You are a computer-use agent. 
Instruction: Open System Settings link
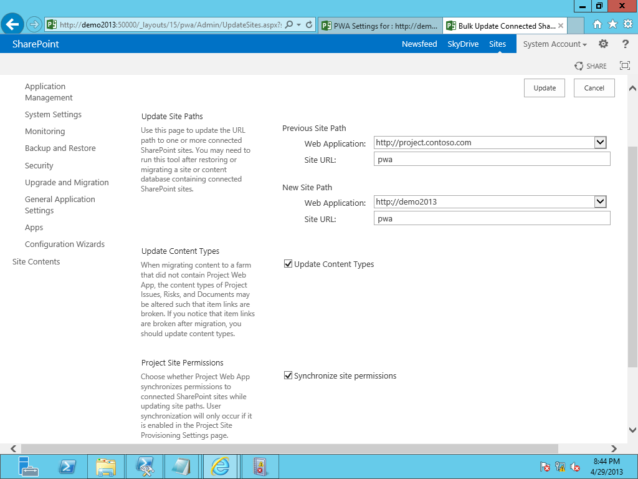(x=53, y=115)
